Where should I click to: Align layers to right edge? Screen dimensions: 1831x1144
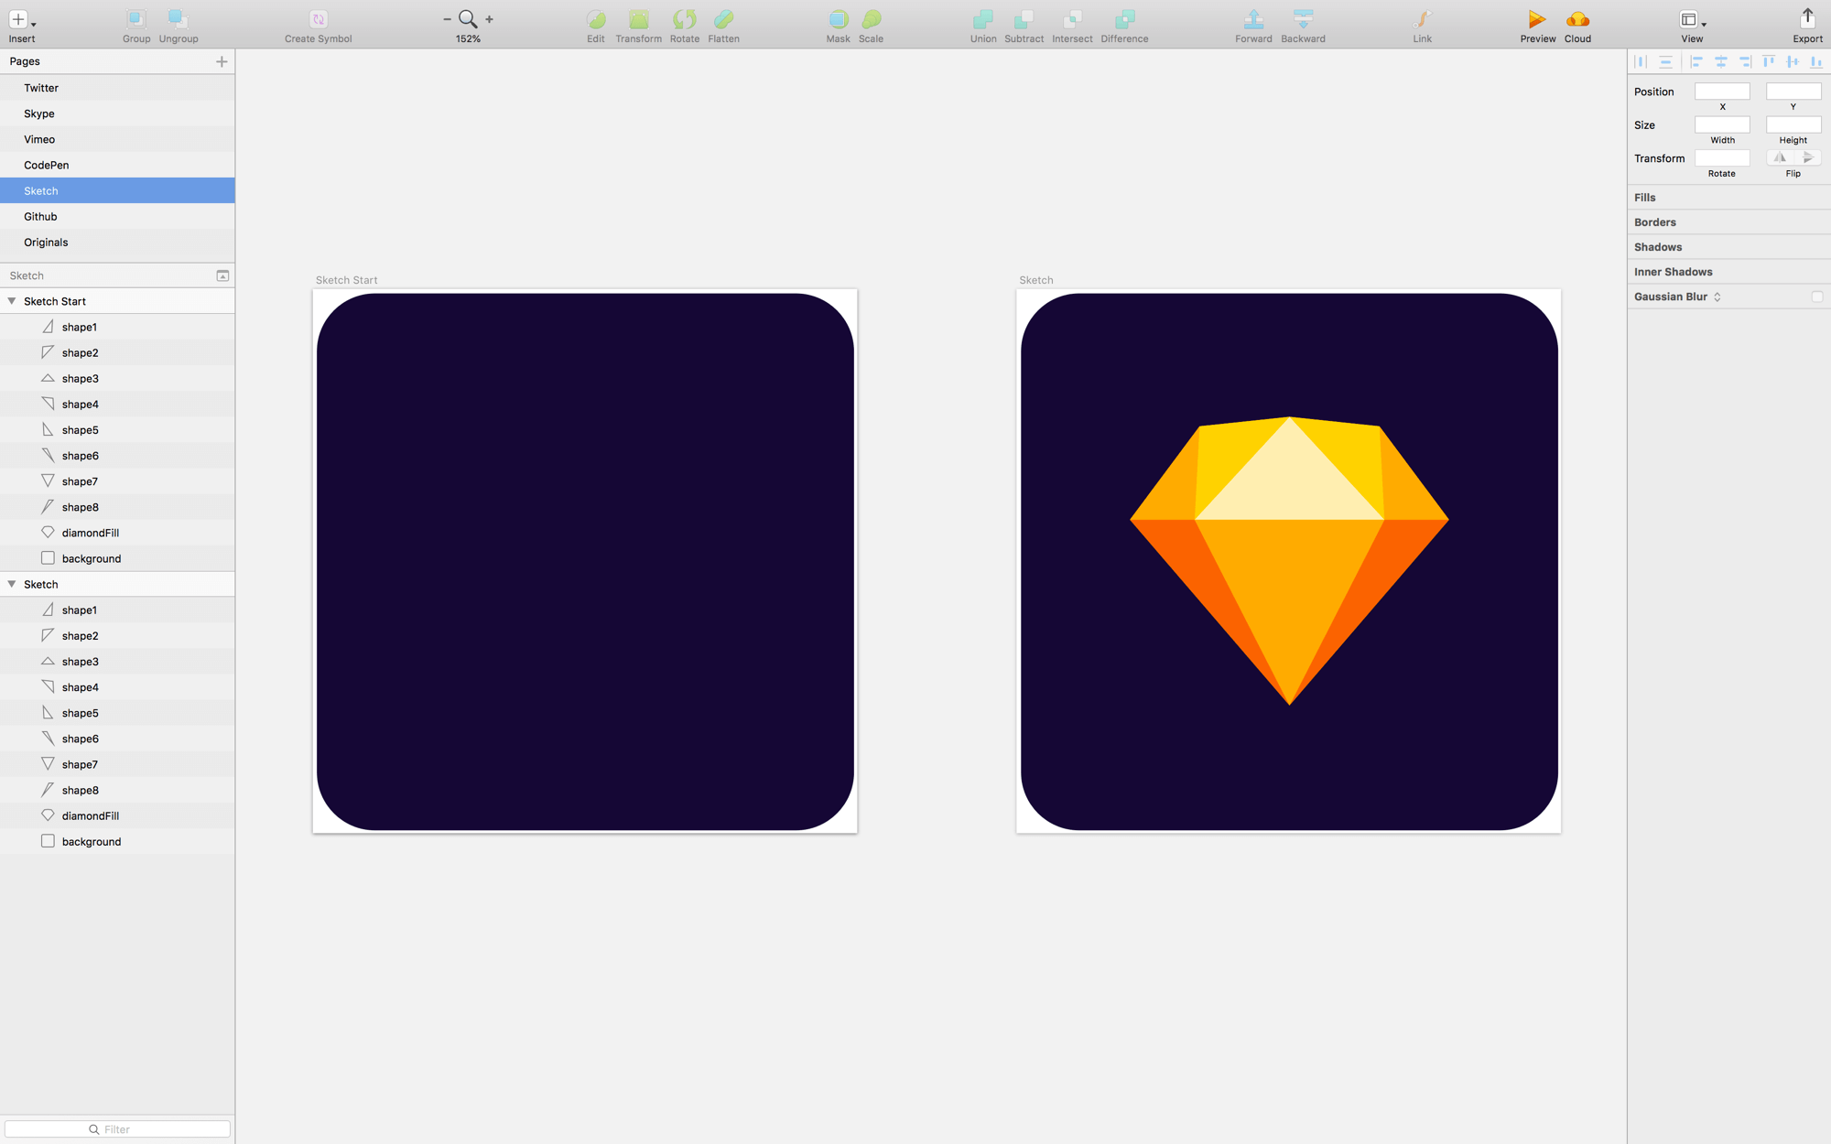[x=1745, y=61]
